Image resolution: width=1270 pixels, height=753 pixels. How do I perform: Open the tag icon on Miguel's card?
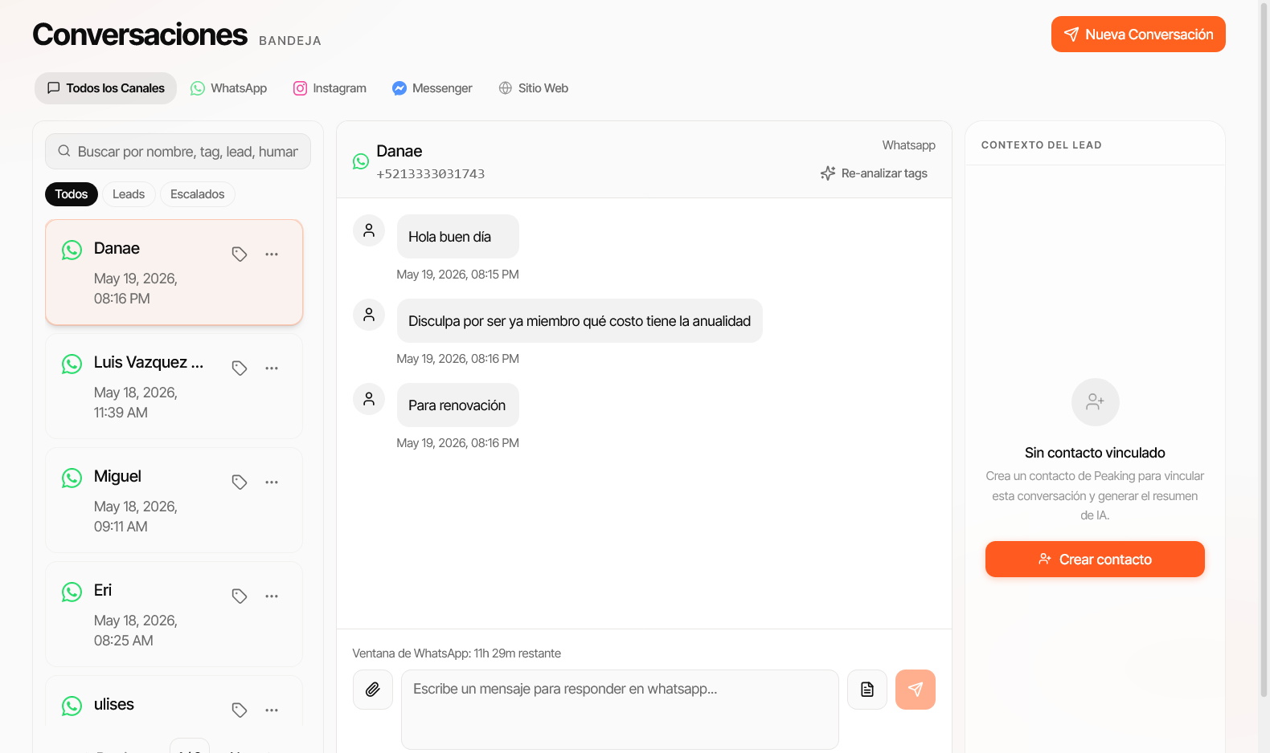point(240,482)
